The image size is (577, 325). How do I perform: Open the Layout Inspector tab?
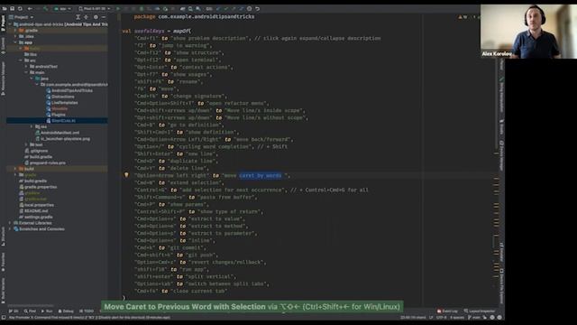tap(479, 311)
